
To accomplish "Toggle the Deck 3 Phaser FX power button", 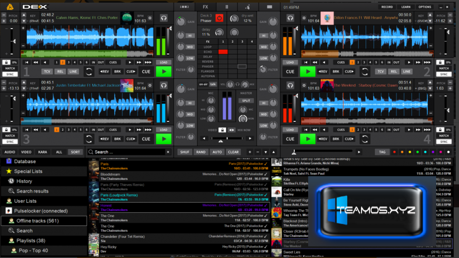I will click(x=219, y=18).
